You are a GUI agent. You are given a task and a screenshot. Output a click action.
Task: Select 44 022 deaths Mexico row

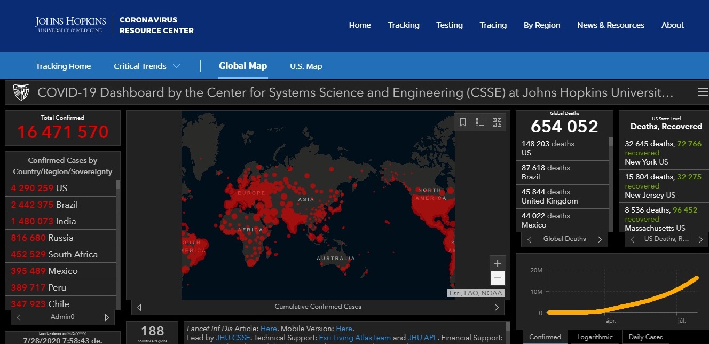pos(563,220)
